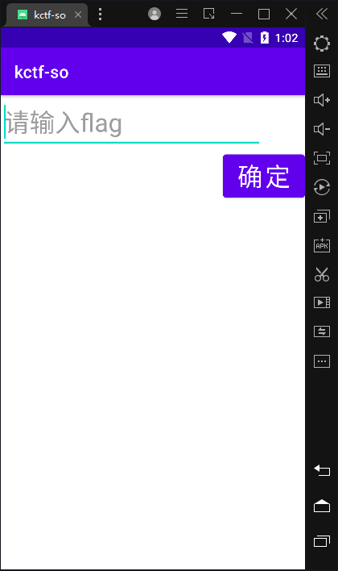338x571 pixels.
Task: Focus the 请输入flag input field
Action: point(131,123)
